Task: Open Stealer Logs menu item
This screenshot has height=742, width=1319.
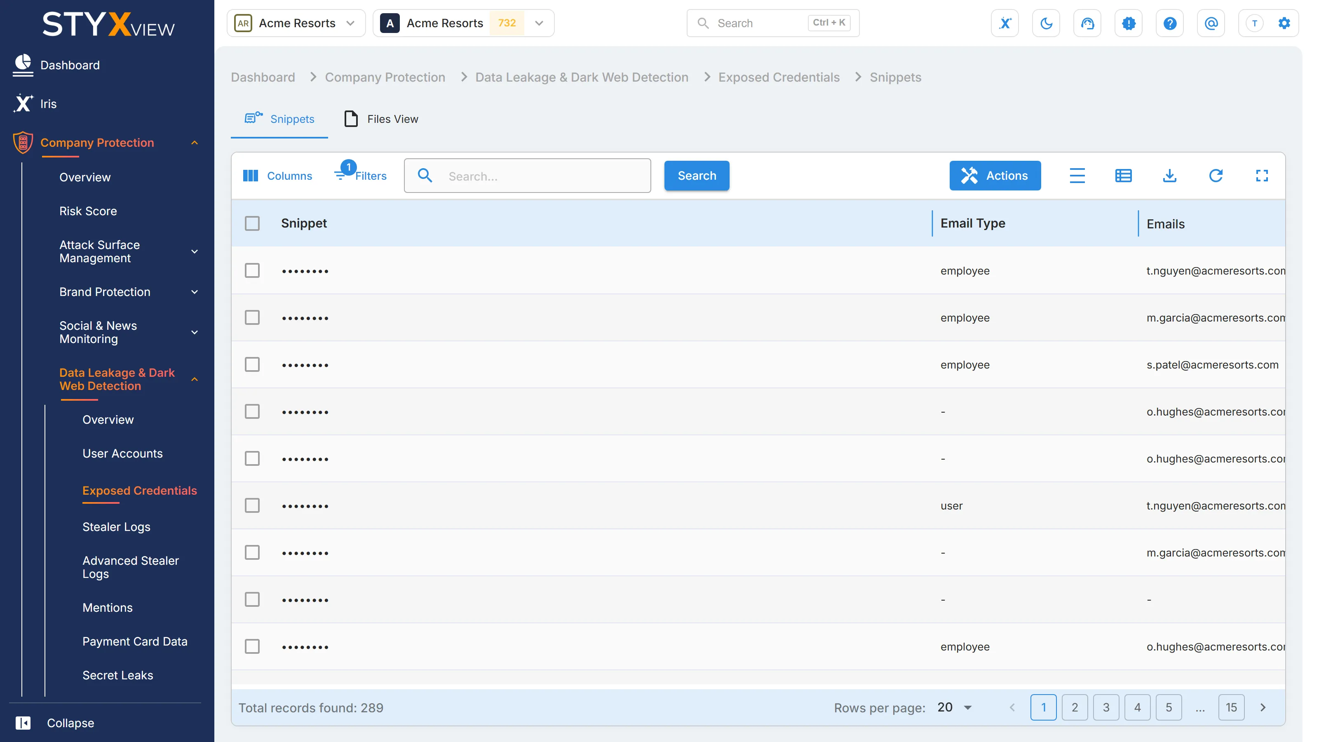Action: [x=116, y=526]
